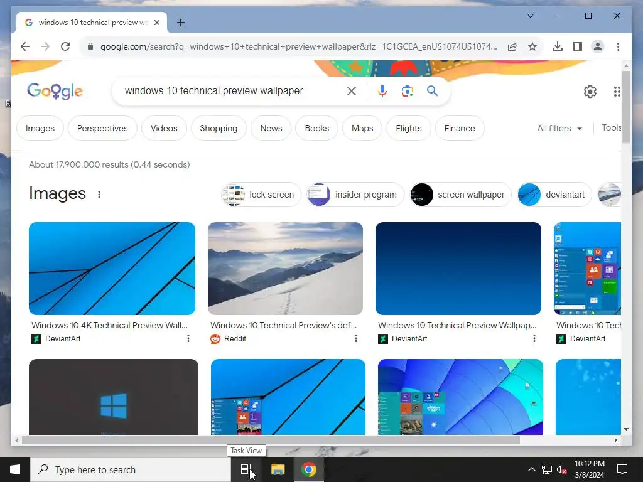Viewport: 643px width, 482px height.
Task: Click the Type here to search box
Action: [x=131, y=469]
